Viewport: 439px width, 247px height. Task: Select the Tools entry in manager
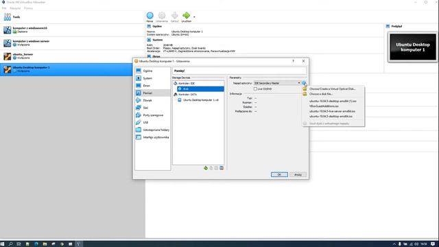tap(72, 17)
